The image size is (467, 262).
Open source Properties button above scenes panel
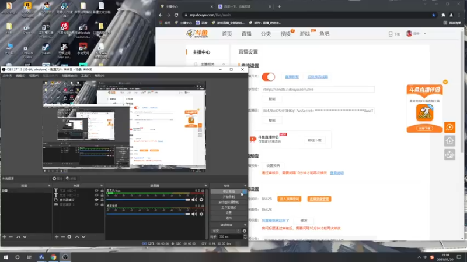click(57, 179)
